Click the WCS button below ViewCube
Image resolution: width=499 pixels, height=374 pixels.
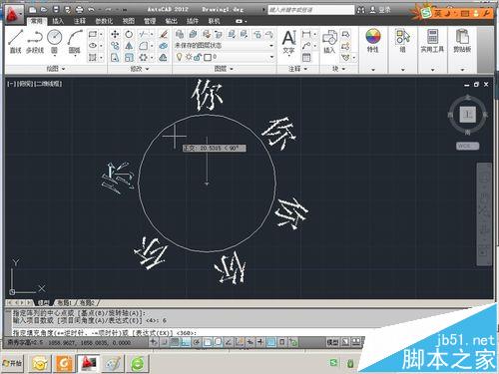tap(467, 146)
